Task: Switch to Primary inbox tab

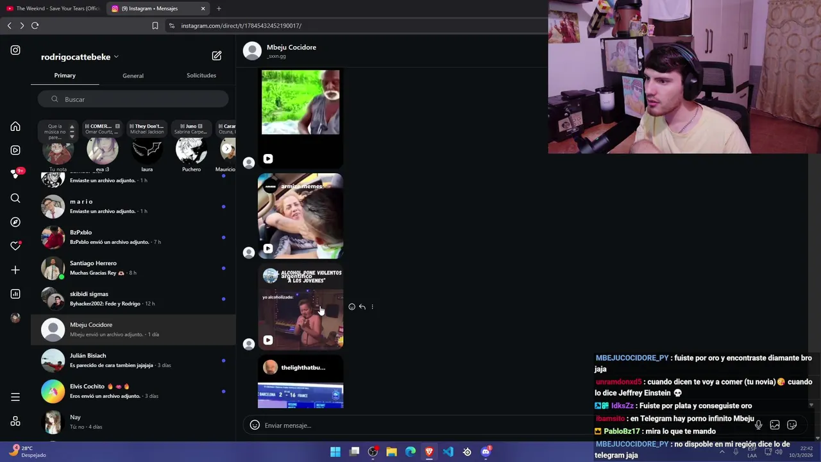Action: (x=65, y=75)
